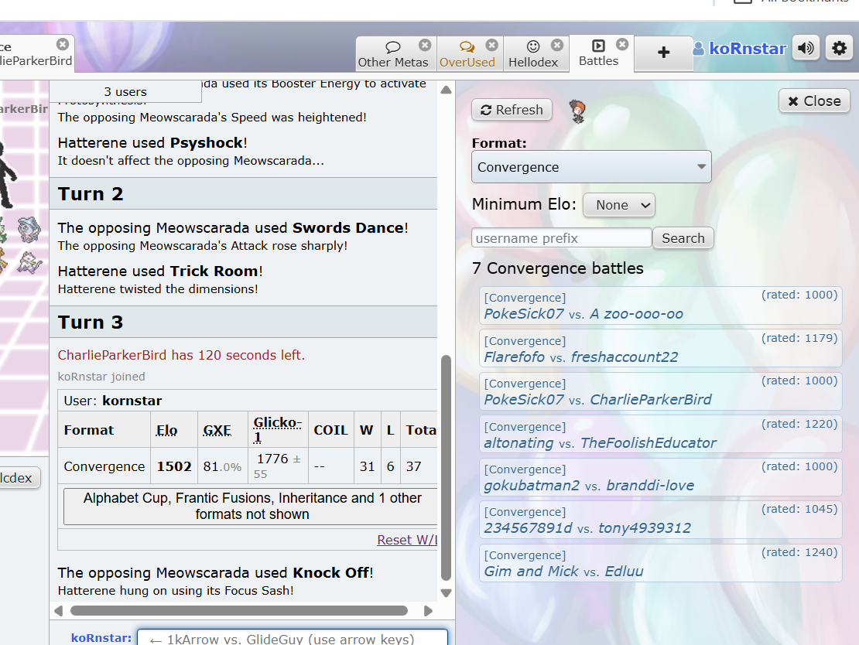Close the Battles tab with its X

(622, 45)
